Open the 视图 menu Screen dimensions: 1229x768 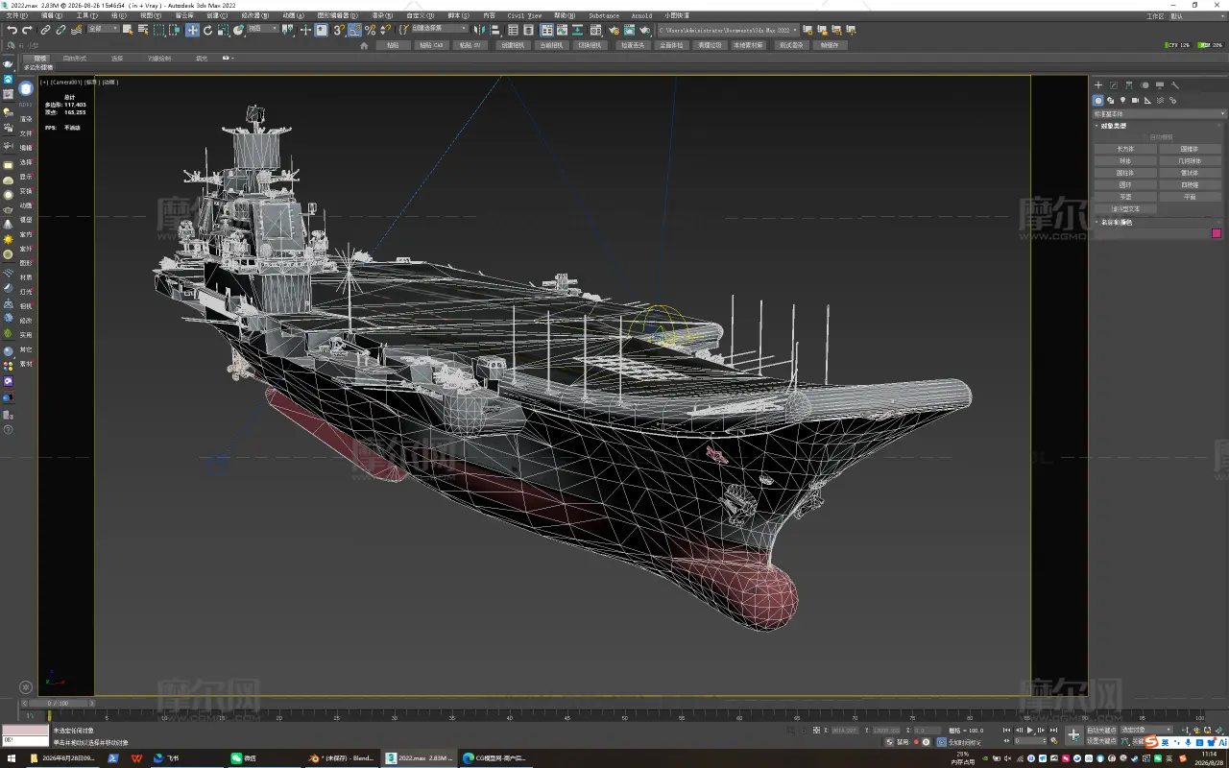[x=151, y=16]
